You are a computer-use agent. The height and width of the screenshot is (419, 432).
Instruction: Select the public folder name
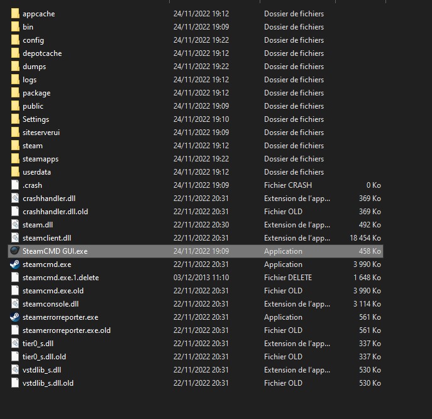click(x=33, y=106)
